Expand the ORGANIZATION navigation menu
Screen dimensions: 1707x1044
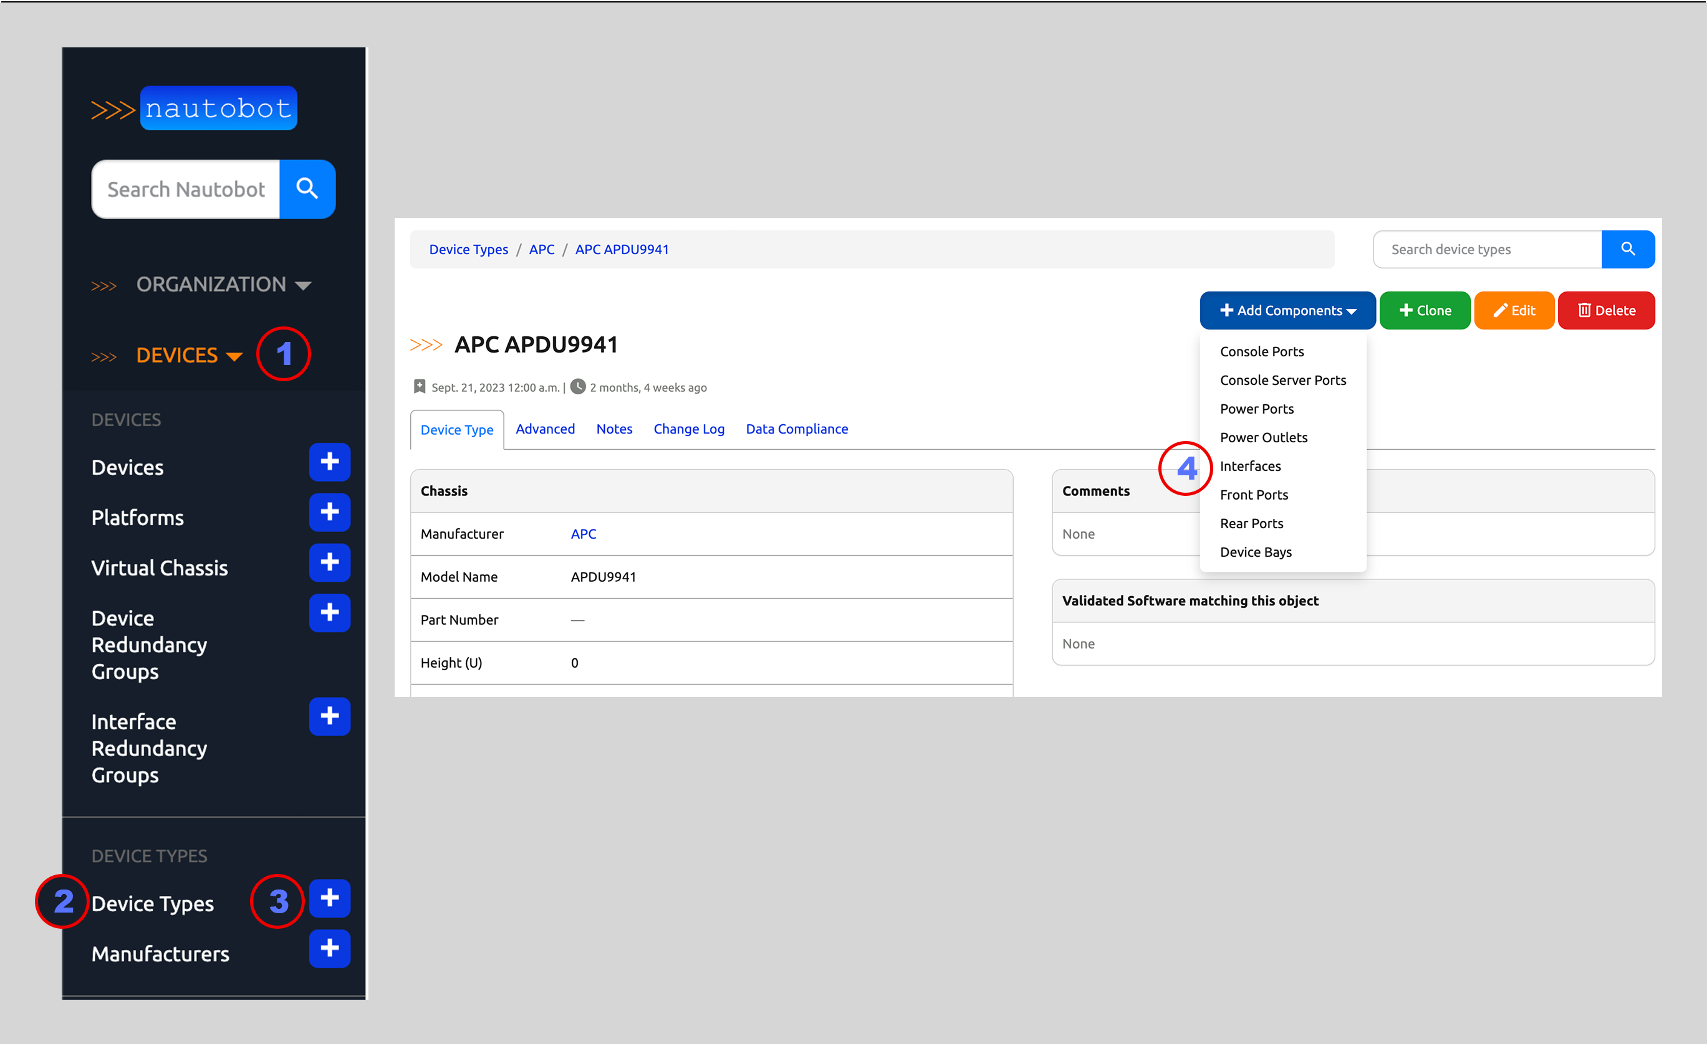[x=219, y=284]
